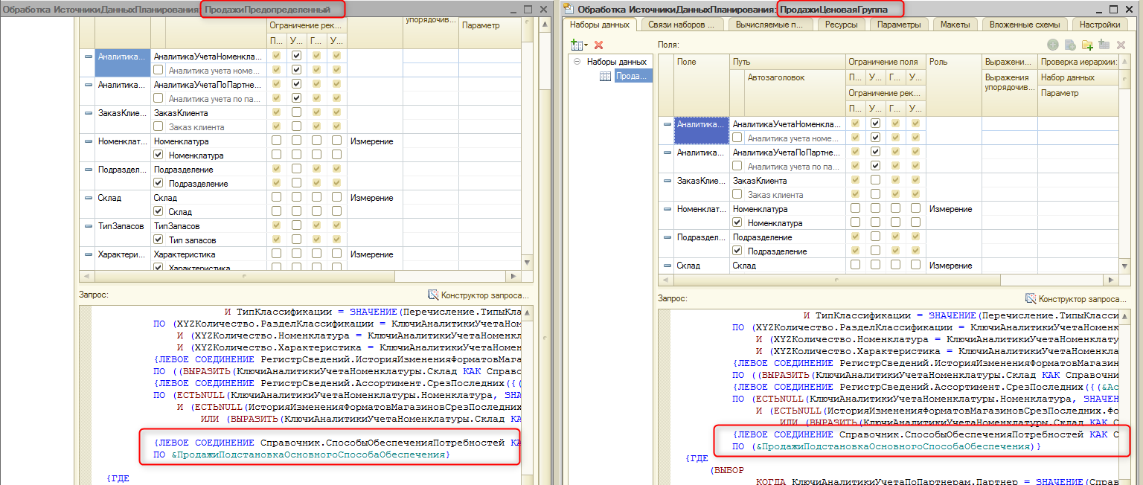Click the document icon in right window title
Viewport: 1143px width, 485px height.
pos(569,9)
